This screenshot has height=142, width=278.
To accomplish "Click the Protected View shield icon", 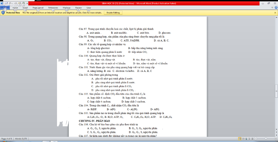I will click(3, 13).
